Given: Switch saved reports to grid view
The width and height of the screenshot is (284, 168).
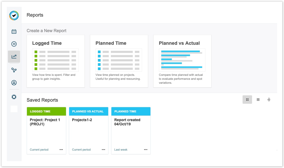Looking at the screenshot, I should pyautogui.click(x=247, y=100).
